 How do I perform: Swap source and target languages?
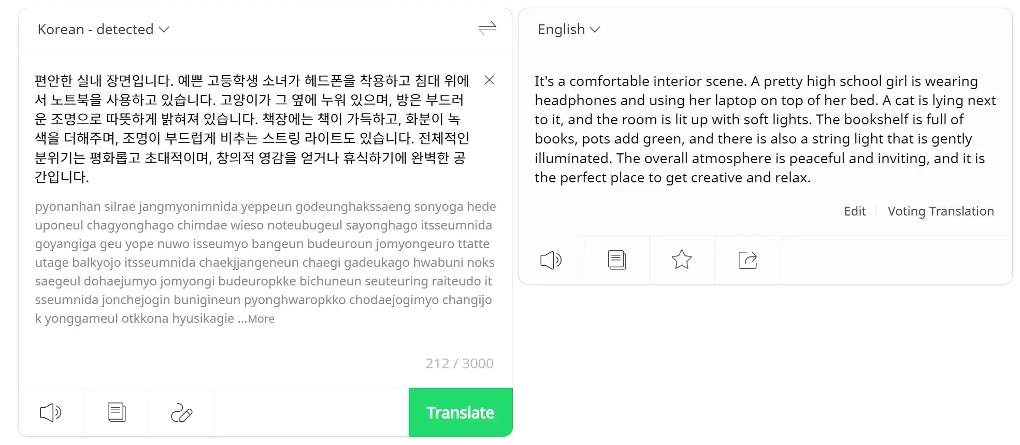tap(486, 28)
